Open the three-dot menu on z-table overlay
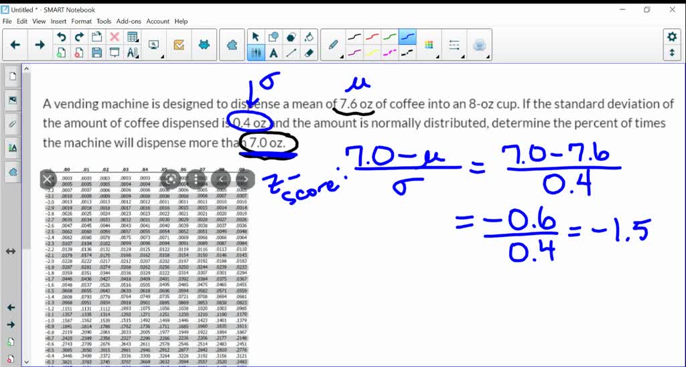Image resolution: width=686 pixels, height=367 pixels. coord(196,179)
